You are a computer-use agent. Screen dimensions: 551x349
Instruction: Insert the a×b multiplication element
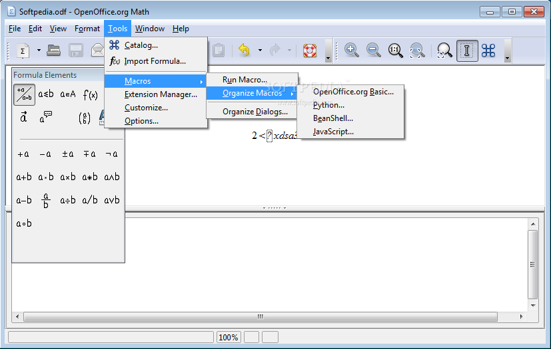68,177
